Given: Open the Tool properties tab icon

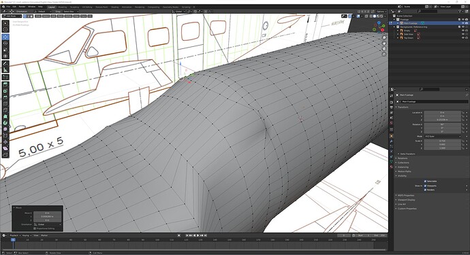Looking at the screenshot, I should (x=392, y=96).
